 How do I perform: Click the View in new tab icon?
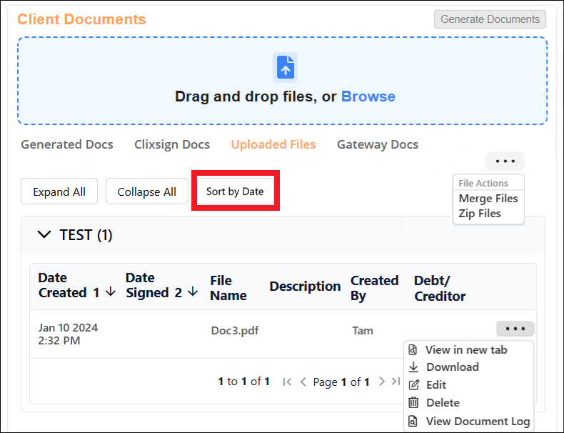(x=413, y=349)
